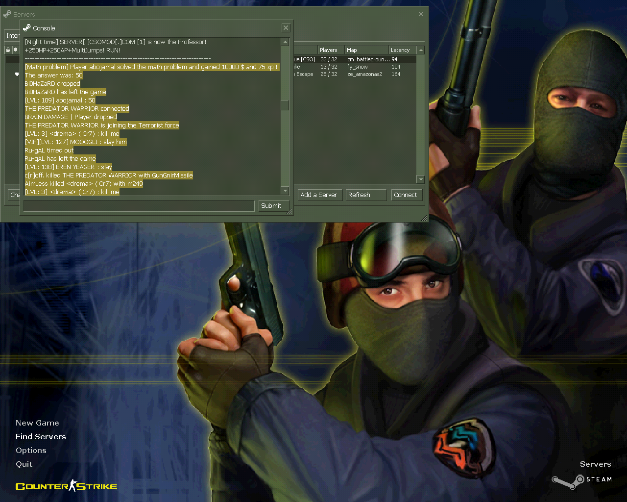Click the Counter-Strike logo at bottom left
627x502 pixels.
click(66, 486)
